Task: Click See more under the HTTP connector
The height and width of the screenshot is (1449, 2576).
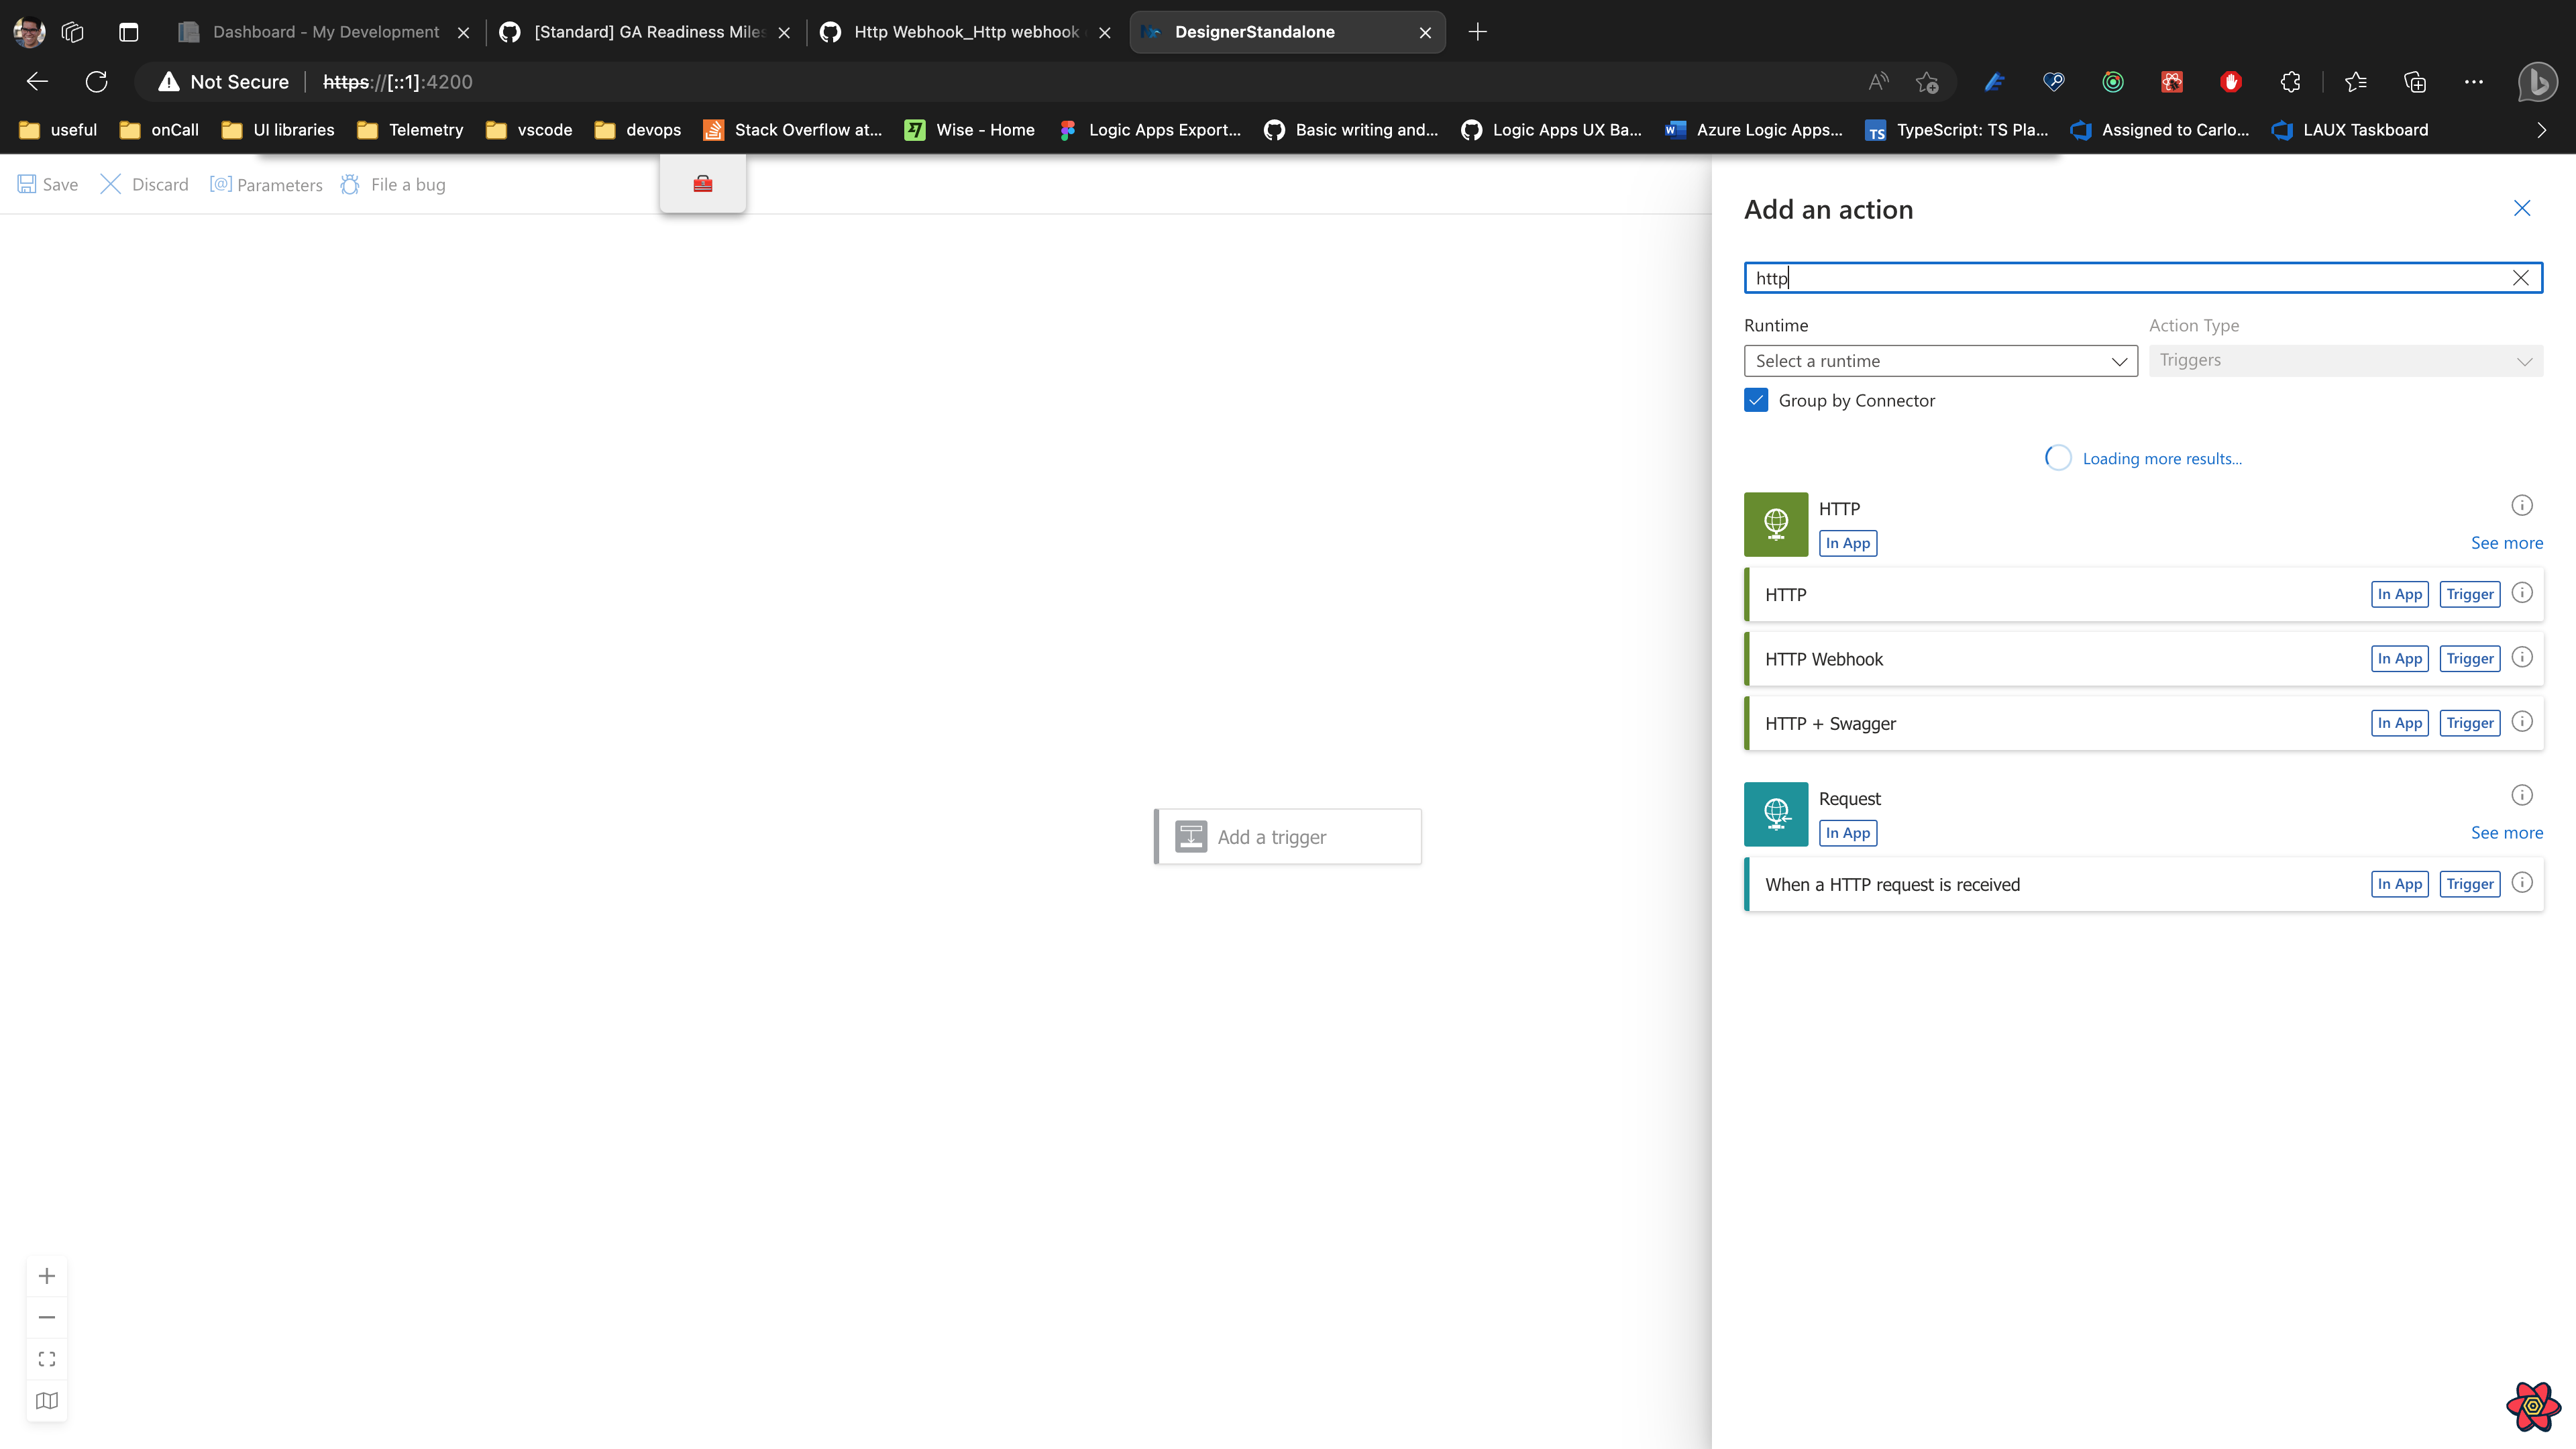Action: coord(2507,543)
